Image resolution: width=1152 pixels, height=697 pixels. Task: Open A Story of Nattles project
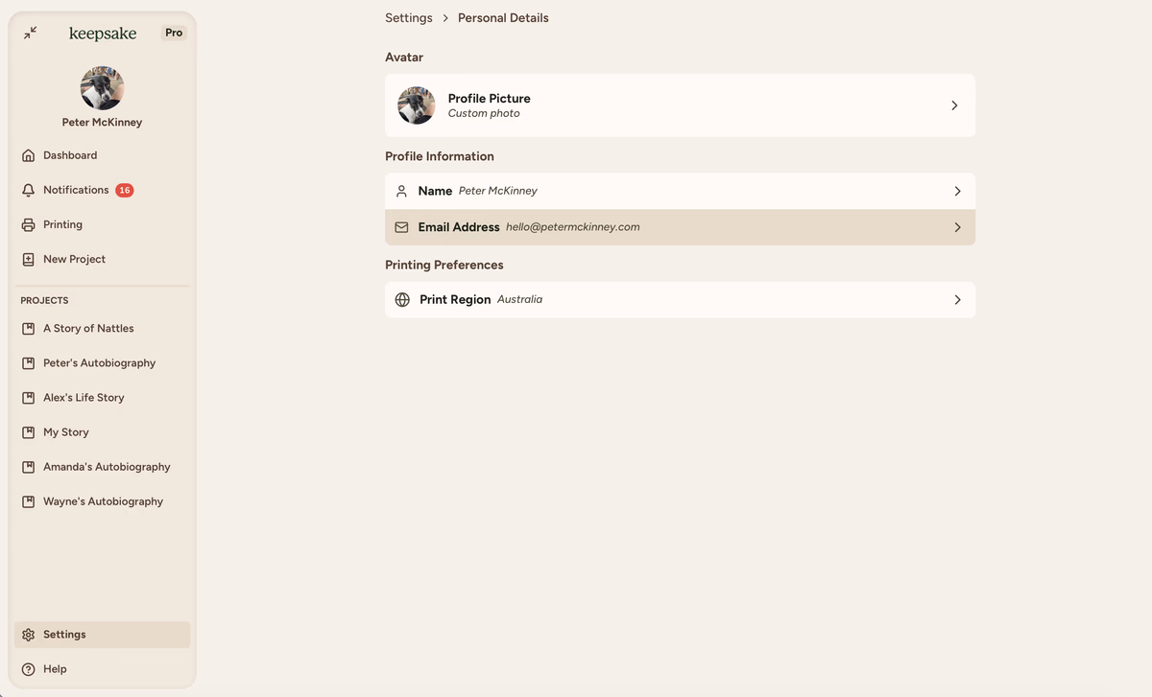88,329
